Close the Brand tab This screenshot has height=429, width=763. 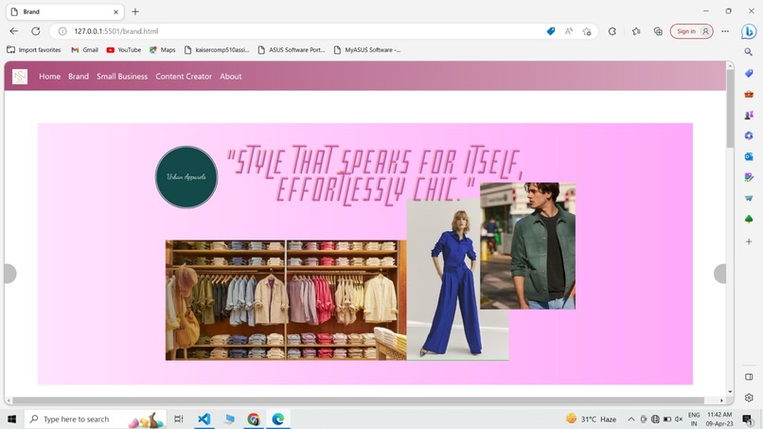tap(115, 11)
